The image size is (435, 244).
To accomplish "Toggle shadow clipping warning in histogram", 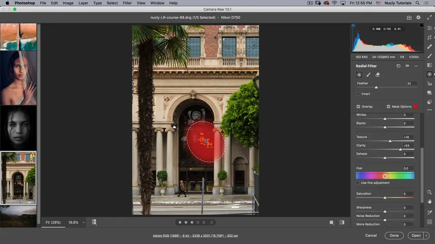I will [x=353, y=25].
